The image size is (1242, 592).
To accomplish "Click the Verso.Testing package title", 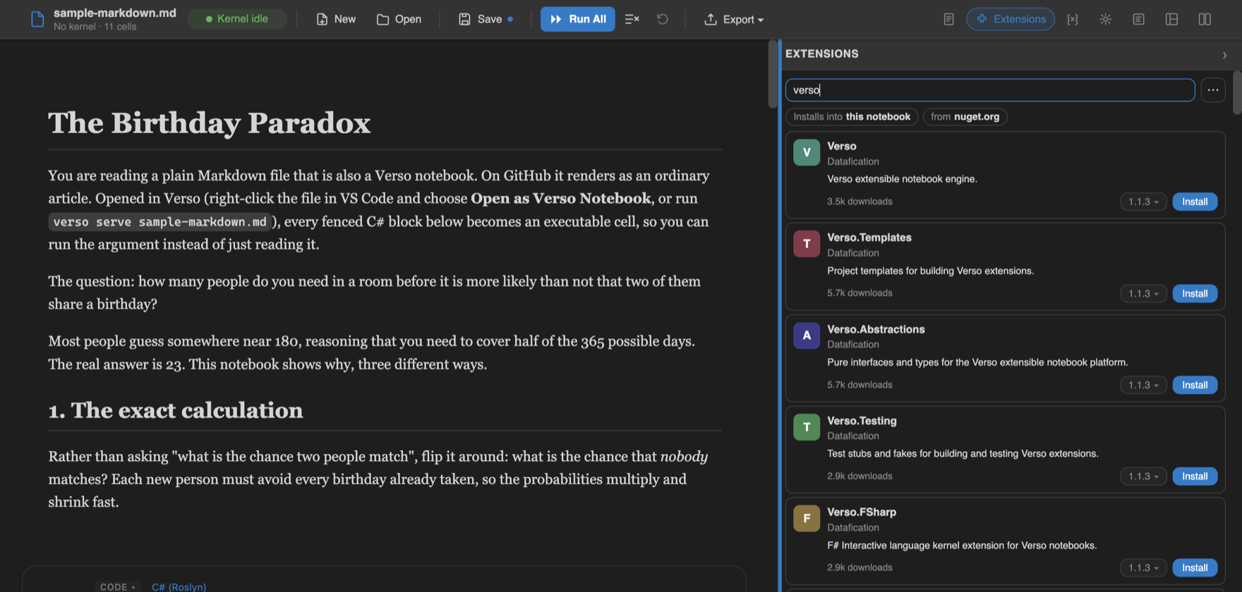I will [x=862, y=421].
